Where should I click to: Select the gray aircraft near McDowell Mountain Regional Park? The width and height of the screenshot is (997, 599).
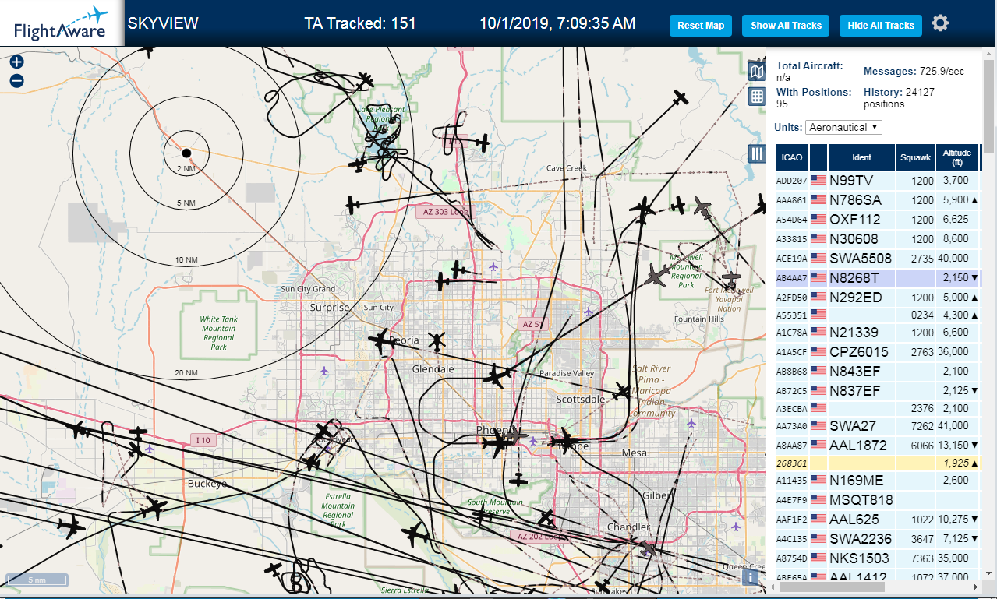click(x=657, y=276)
